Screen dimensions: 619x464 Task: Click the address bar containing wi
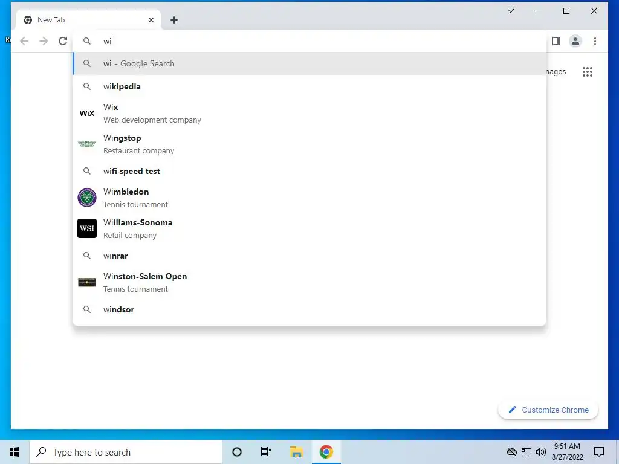click(309, 41)
